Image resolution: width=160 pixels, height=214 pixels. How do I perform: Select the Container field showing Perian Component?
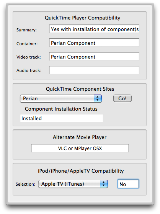(x=94, y=42)
